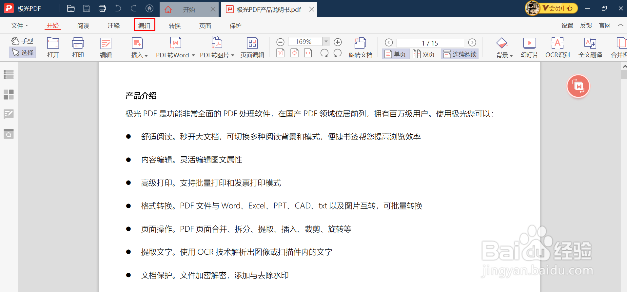Switch to the 开始 home document tab
This screenshot has width=627, height=292.
(188, 10)
